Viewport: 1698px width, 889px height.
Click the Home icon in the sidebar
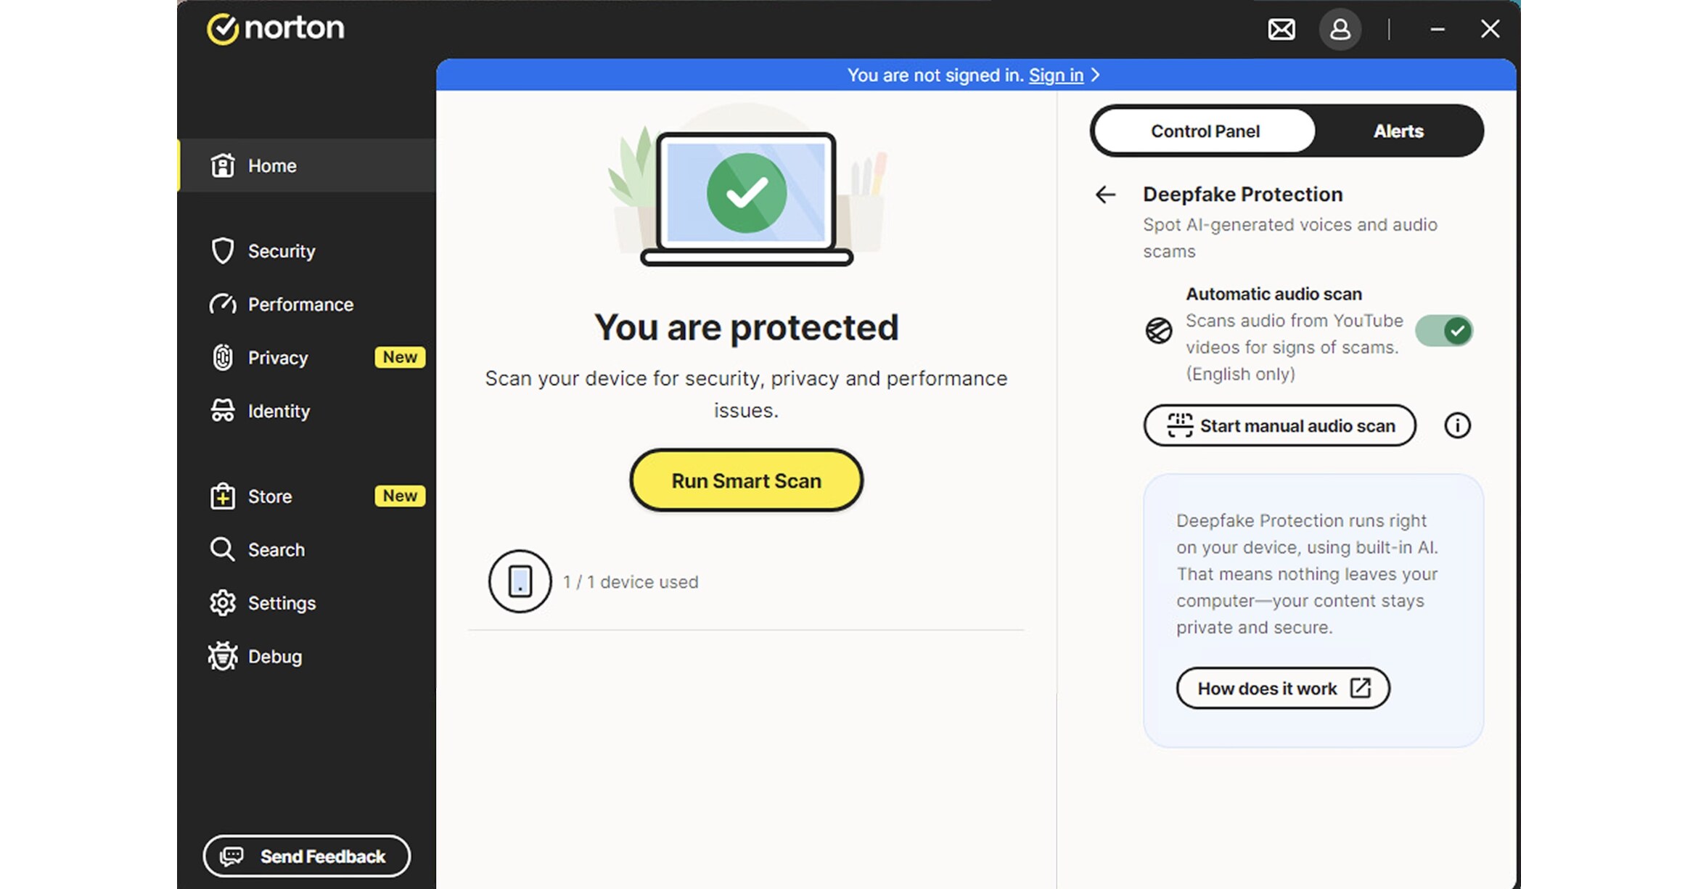(223, 165)
